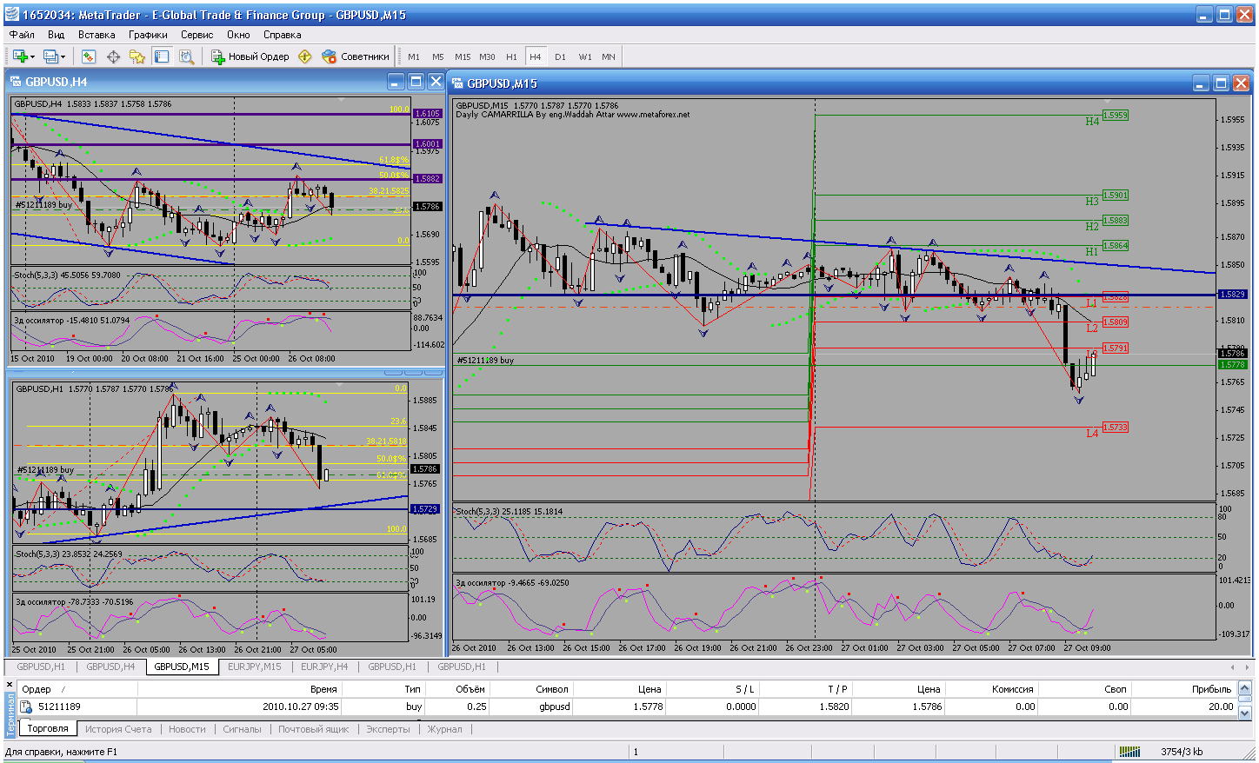
Task: Click the GBPUSD,M15 chart window icon
Action: [458, 83]
